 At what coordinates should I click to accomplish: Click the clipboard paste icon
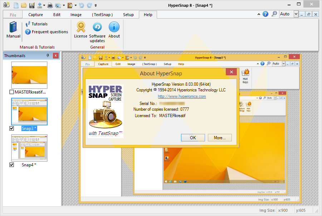coord(70,5)
